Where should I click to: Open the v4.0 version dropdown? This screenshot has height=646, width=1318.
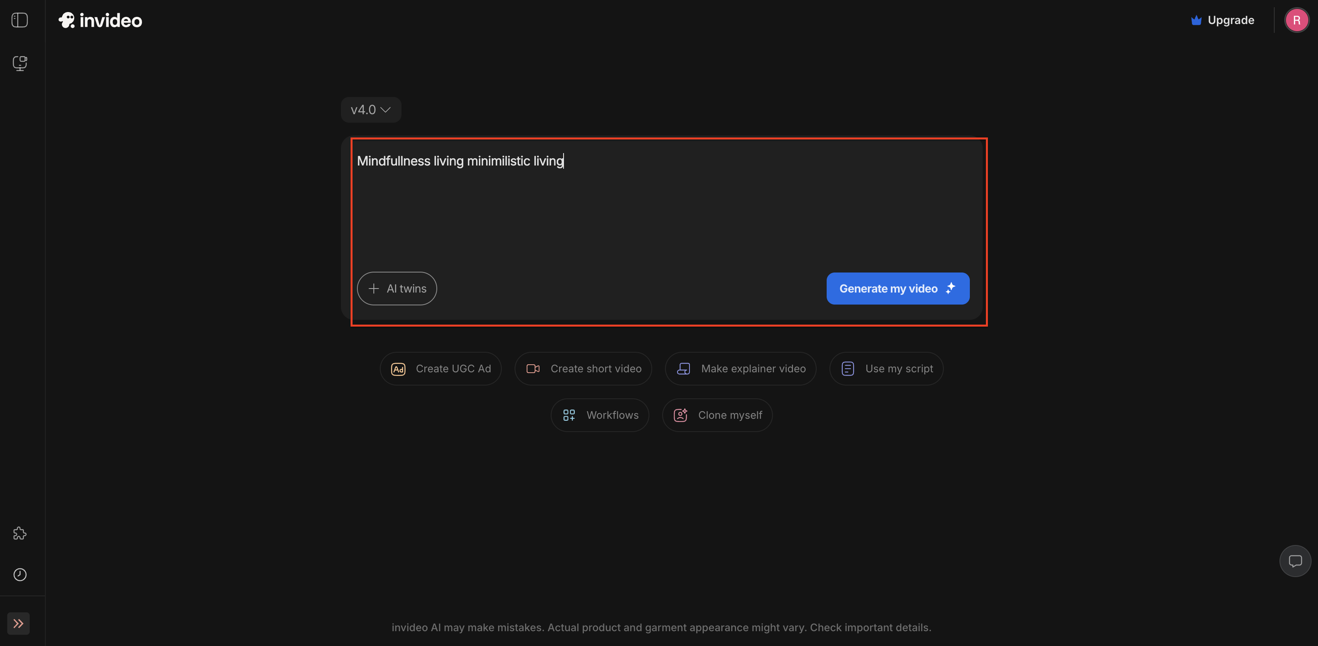(371, 109)
